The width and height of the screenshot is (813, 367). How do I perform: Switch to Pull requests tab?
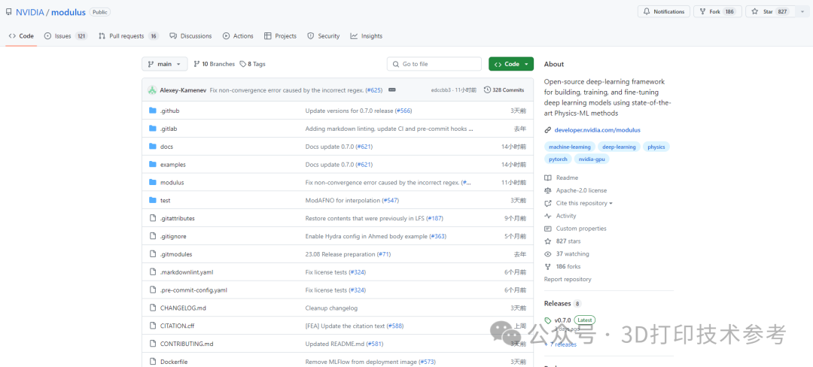(x=129, y=36)
